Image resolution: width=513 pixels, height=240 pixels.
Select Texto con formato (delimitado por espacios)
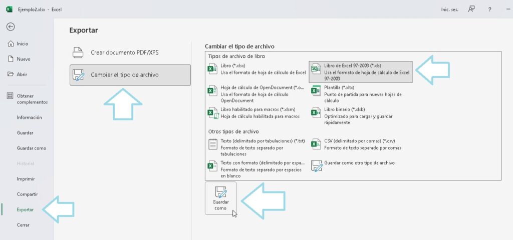pos(257,169)
